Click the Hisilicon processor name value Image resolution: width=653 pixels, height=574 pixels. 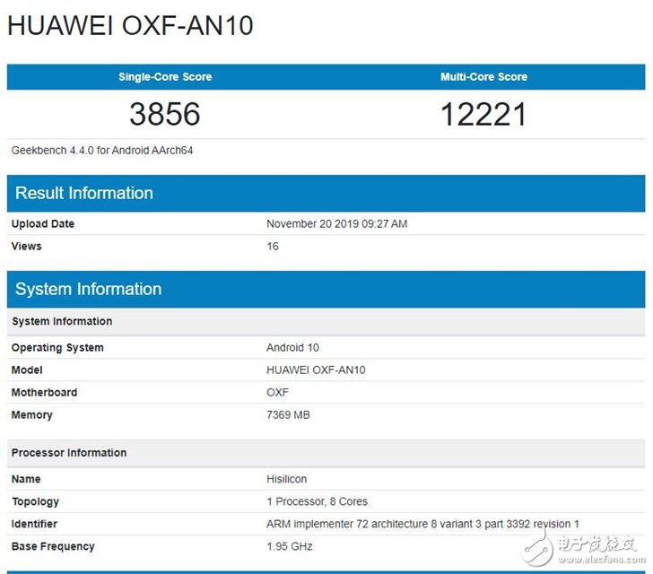(287, 479)
